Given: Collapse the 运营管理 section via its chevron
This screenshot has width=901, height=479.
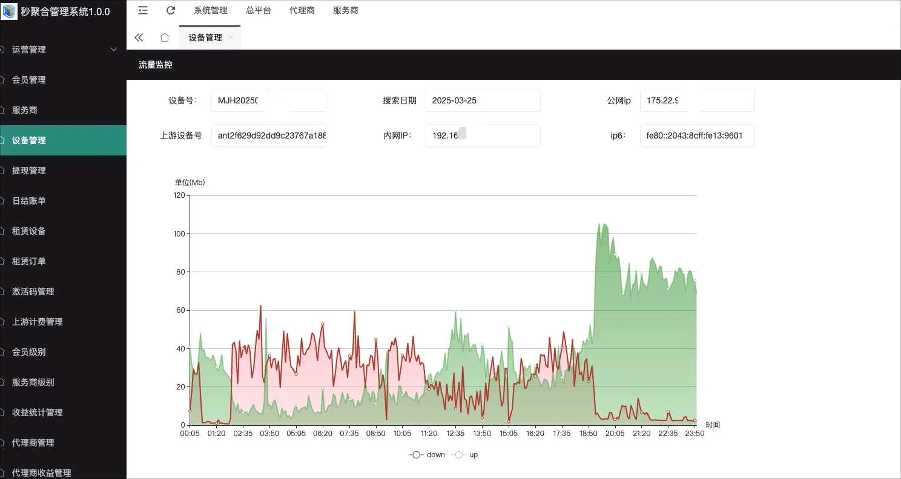Looking at the screenshot, I should coord(113,49).
